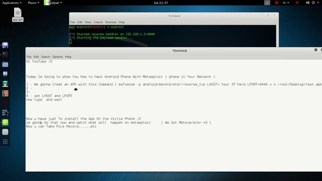The width and height of the screenshot is (322, 181).
Task: Click the clock showing Sat 21:37
Action: (x=161, y=3)
